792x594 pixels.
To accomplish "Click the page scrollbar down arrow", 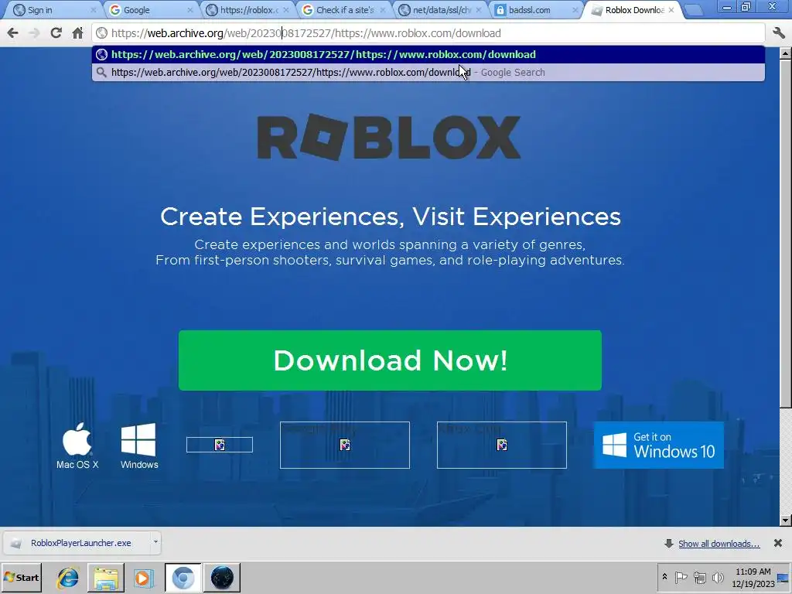I will pos(786,521).
